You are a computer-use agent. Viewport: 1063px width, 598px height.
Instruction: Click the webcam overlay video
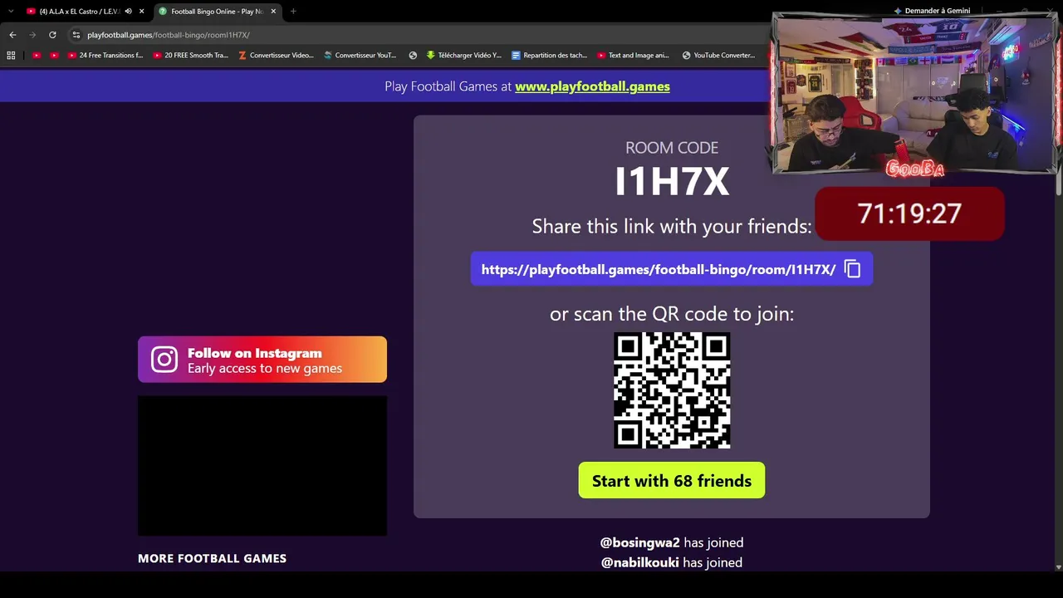point(914,93)
